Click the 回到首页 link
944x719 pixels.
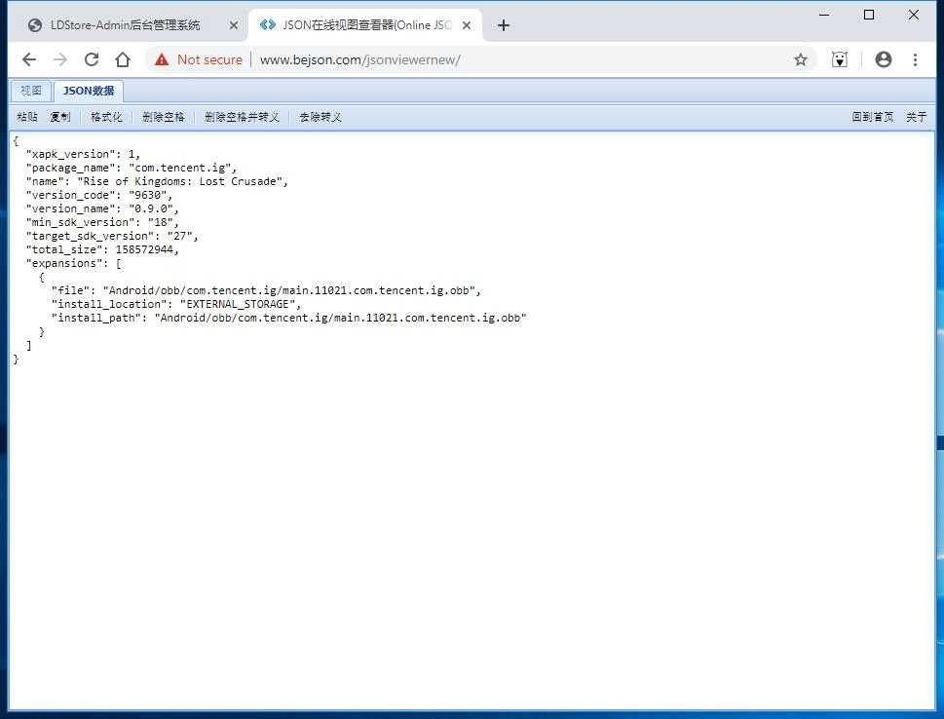point(872,117)
